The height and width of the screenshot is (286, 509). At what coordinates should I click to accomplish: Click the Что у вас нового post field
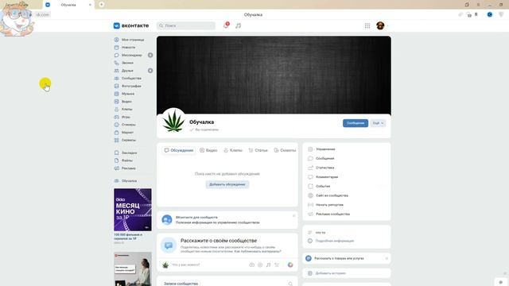pos(208,265)
